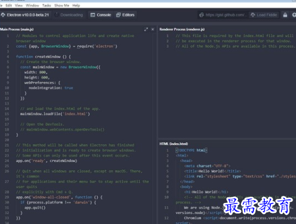Screen dimensions: 296x224
Task: Click the app.on('window-all-closed') line
Action: pos(59,197)
